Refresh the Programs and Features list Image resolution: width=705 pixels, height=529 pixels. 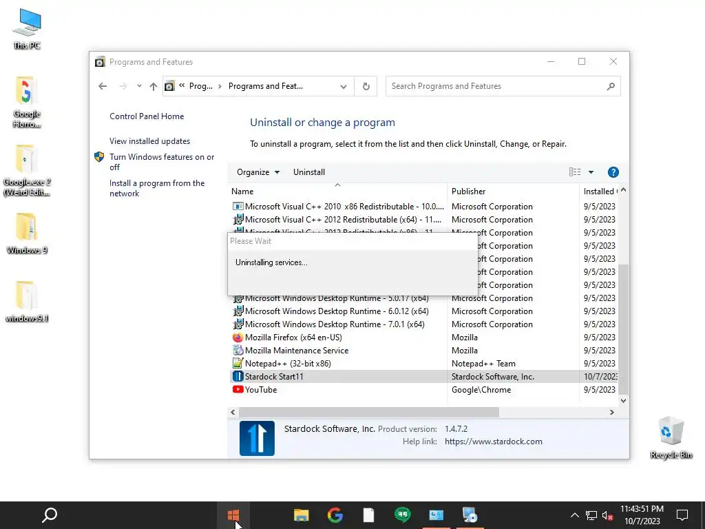366,86
